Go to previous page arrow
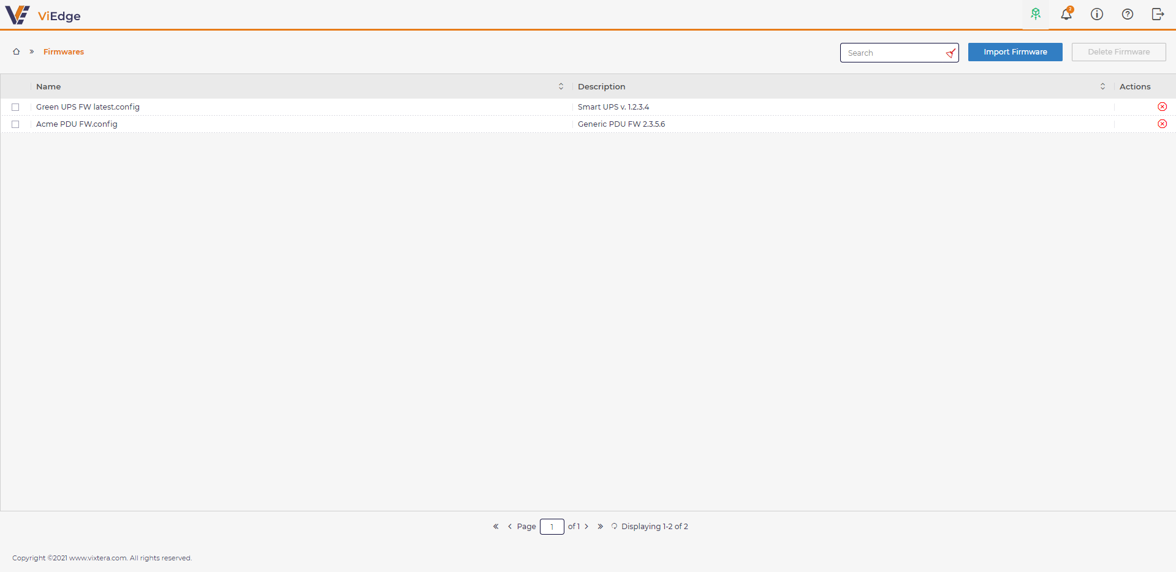 [x=509, y=526]
